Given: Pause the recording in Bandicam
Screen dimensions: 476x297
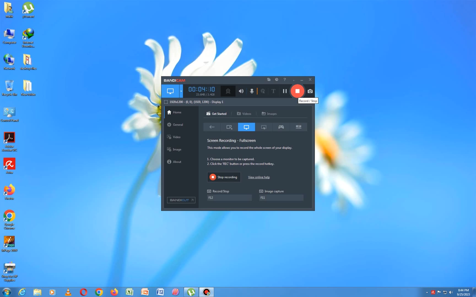Looking at the screenshot, I should pyautogui.click(x=285, y=91).
